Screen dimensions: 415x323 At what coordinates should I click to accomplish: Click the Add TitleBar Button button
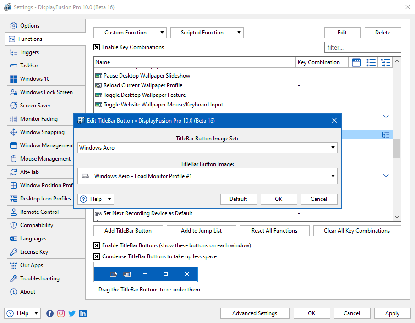[128, 231]
